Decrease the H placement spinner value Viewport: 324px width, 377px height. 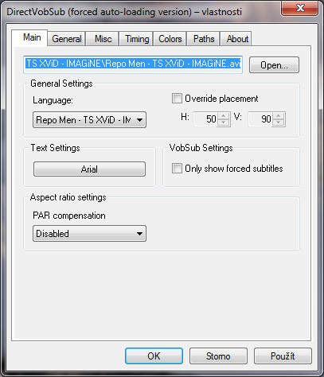[224, 122]
